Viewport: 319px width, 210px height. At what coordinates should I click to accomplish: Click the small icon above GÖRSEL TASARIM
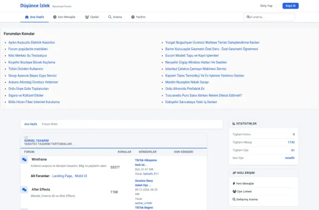[26, 137]
